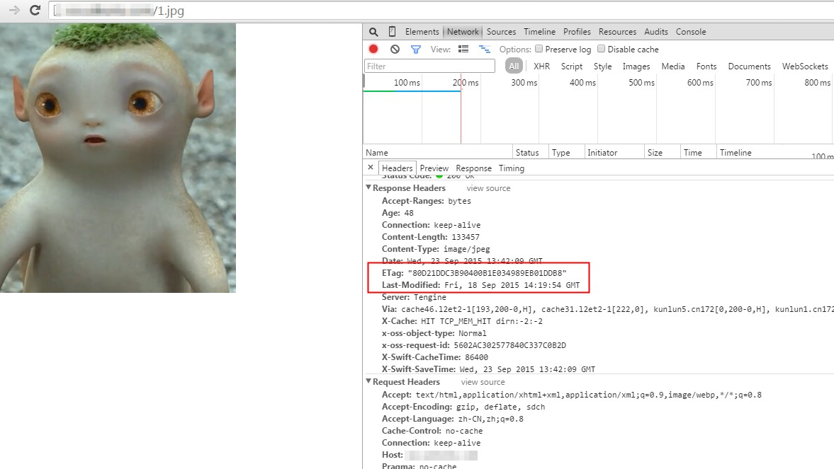Select the ETag header value
The image size is (834, 469).
(487, 273)
